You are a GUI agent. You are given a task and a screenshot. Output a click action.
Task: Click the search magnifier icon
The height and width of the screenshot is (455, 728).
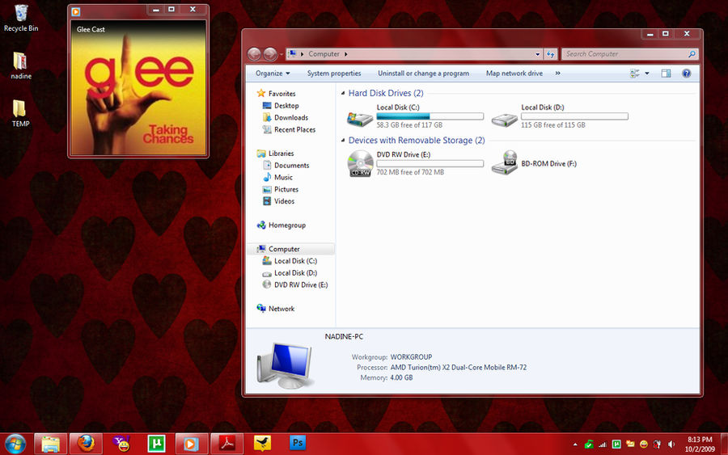coord(692,54)
